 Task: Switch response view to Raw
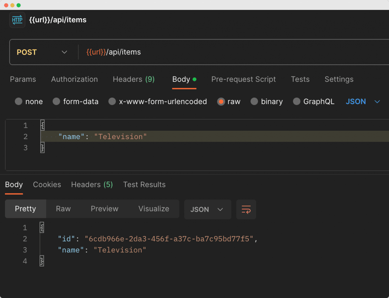63,209
